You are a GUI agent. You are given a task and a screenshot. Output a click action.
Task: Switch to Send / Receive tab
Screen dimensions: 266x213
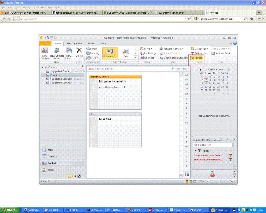tap(74, 44)
